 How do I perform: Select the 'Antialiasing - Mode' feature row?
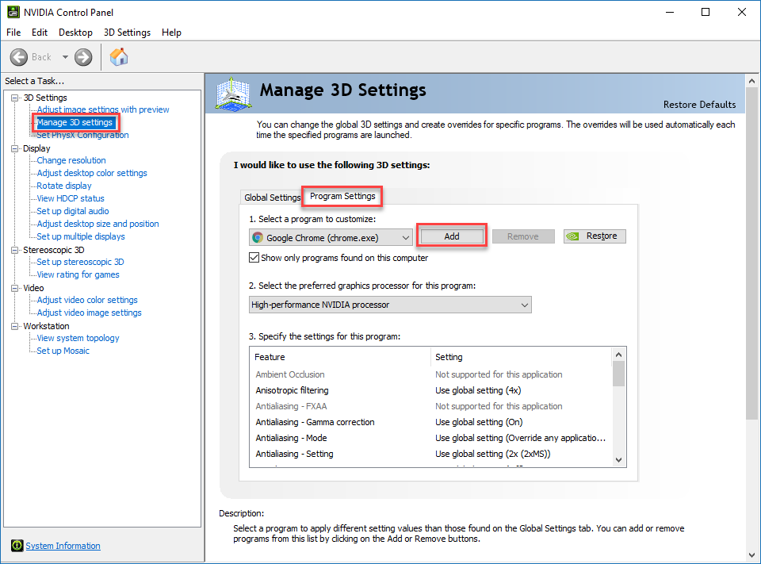(430, 438)
